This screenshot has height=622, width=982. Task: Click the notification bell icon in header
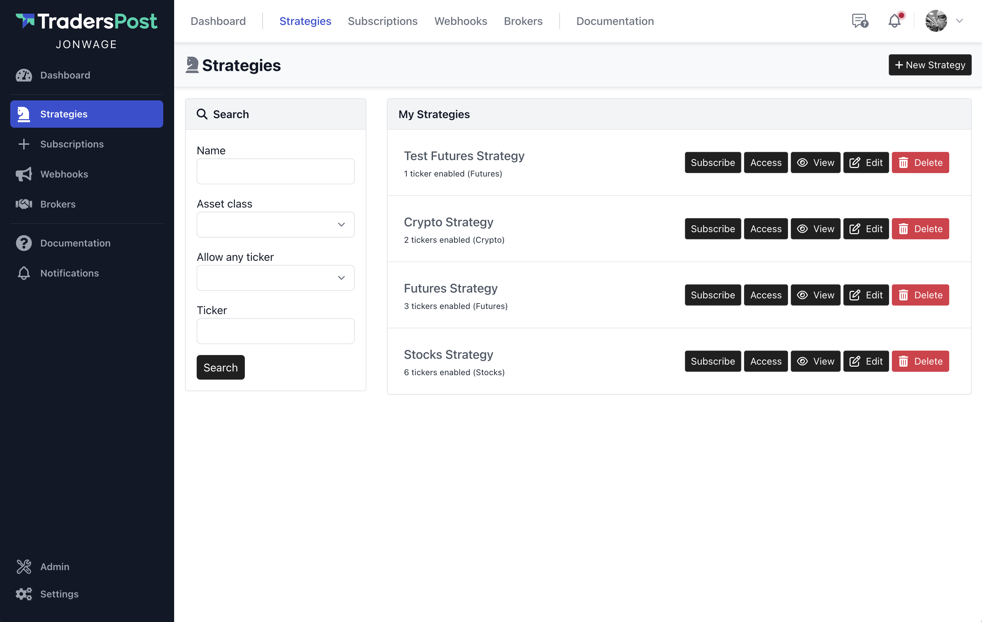[x=894, y=21]
